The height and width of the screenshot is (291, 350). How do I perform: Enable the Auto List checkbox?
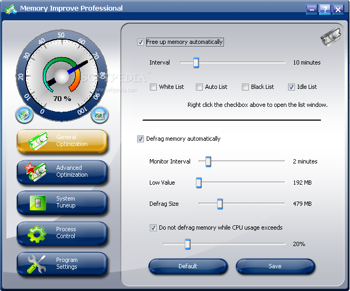199,87
